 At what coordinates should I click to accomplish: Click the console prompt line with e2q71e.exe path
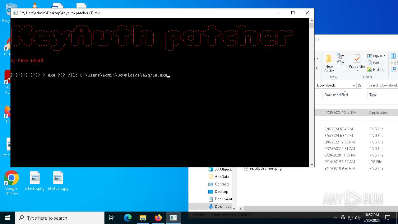point(90,75)
